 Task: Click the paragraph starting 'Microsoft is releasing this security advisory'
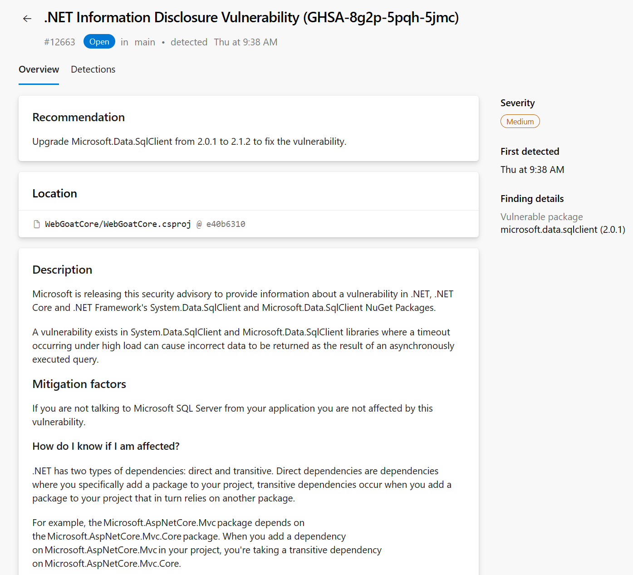pos(243,301)
